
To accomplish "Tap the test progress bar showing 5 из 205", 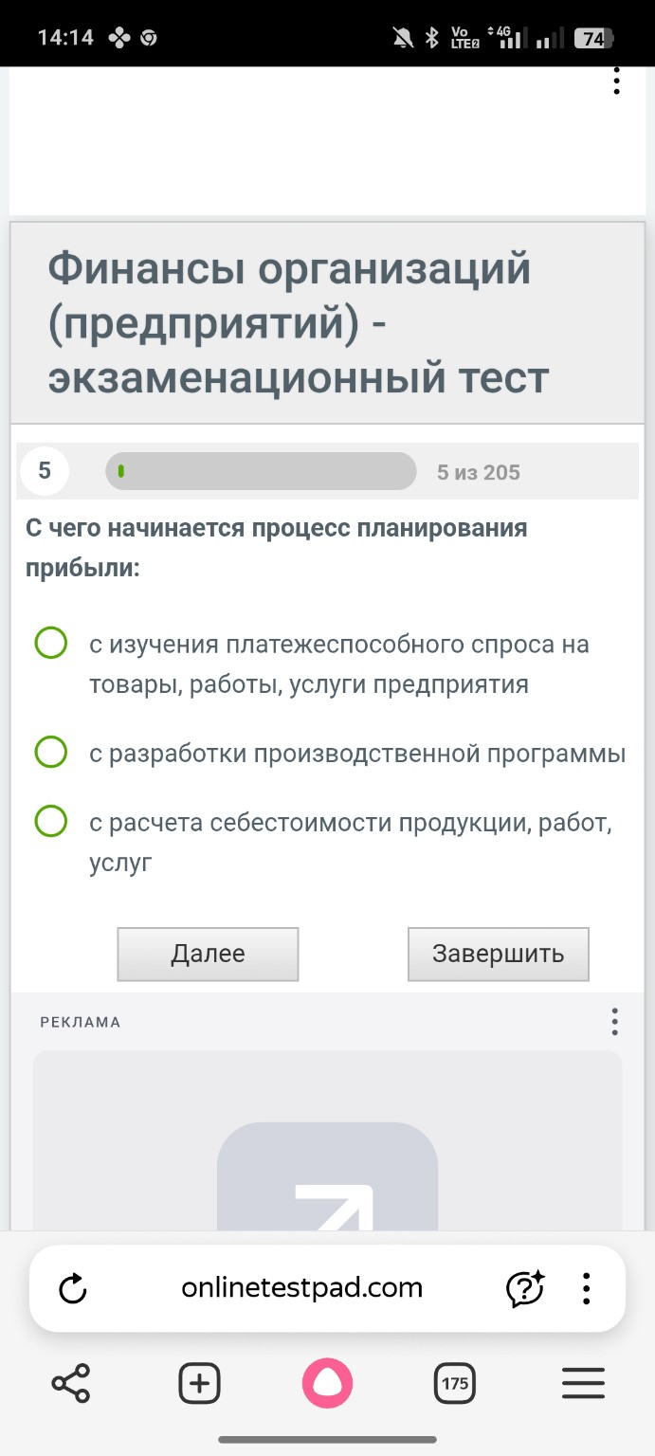I will [261, 470].
